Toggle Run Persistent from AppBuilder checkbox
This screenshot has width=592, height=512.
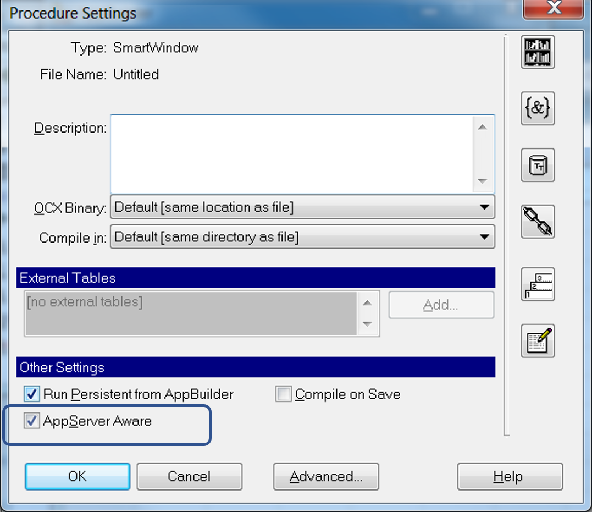[x=32, y=394]
